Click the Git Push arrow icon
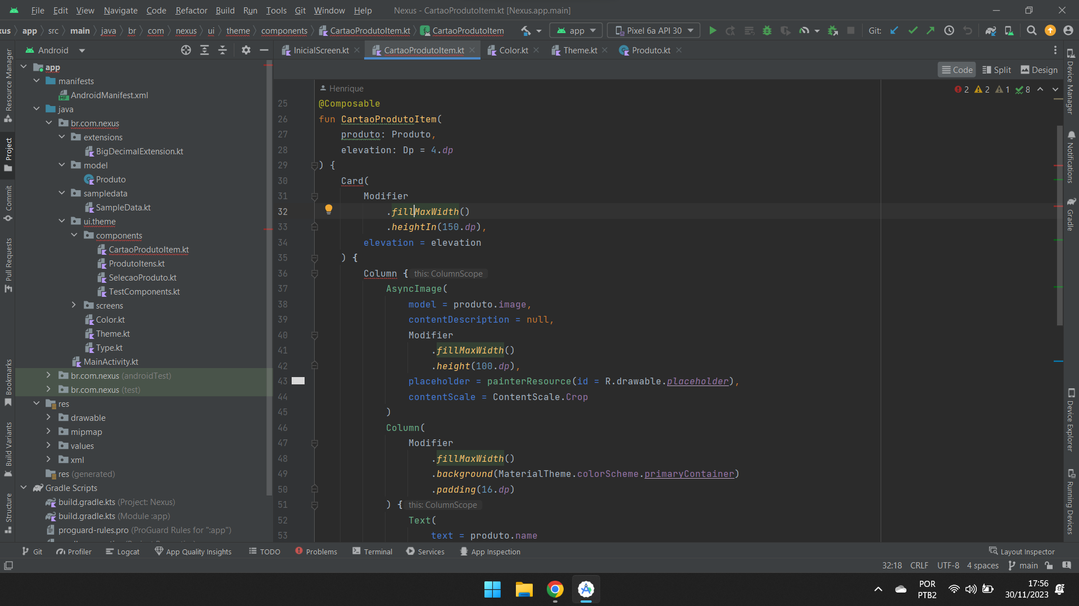Screen dimensions: 1079x606 931,31
